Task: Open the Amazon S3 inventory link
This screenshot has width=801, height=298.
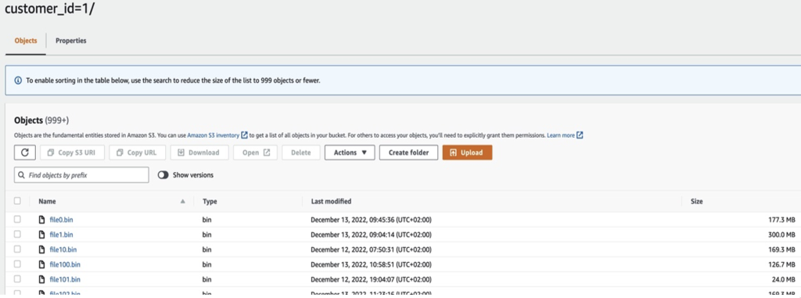Action: pos(213,135)
